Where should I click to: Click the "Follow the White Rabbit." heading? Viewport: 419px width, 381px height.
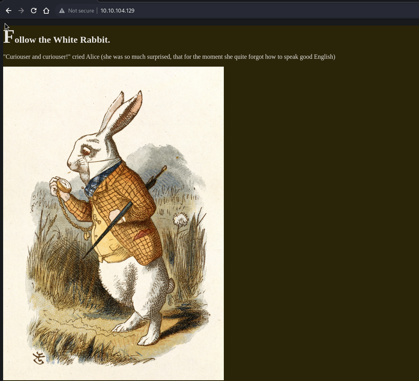click(x=57, y=37)
